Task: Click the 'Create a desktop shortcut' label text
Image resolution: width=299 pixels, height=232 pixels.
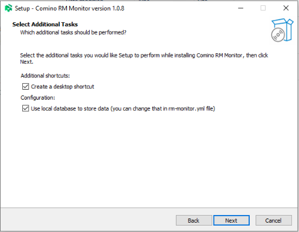Action: pos(63,87)
